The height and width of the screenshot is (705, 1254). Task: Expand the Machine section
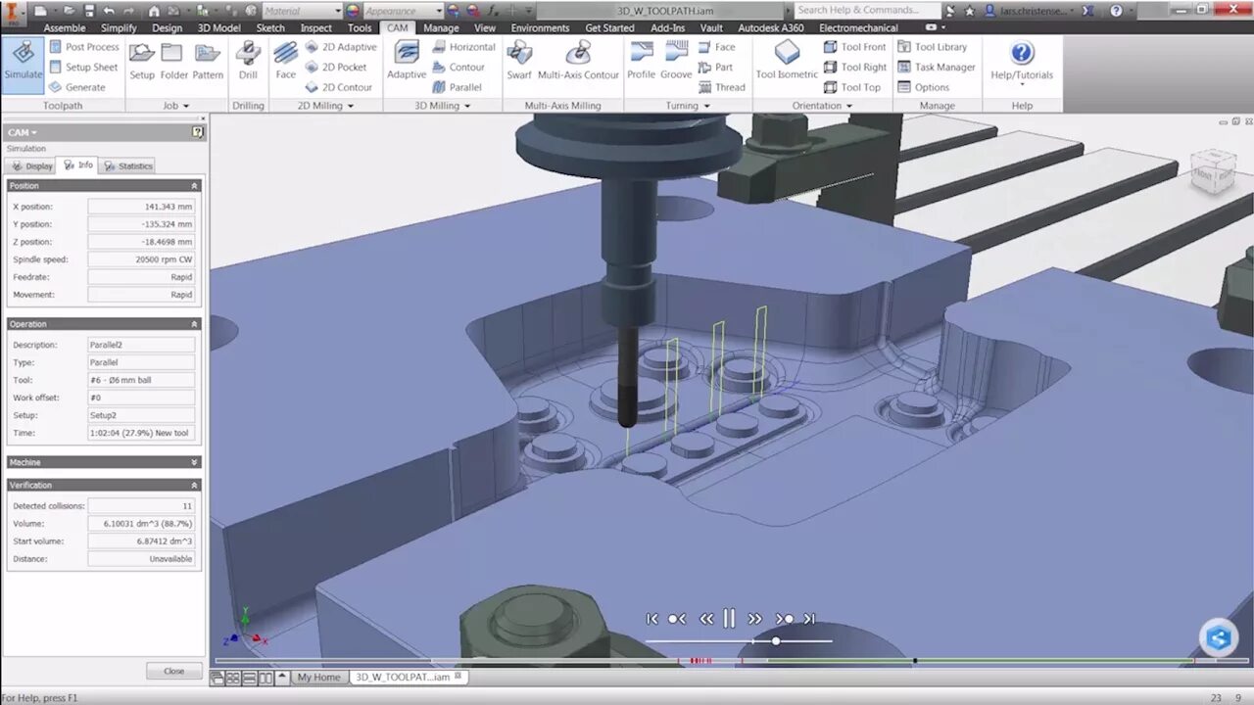tap(194, 462)
